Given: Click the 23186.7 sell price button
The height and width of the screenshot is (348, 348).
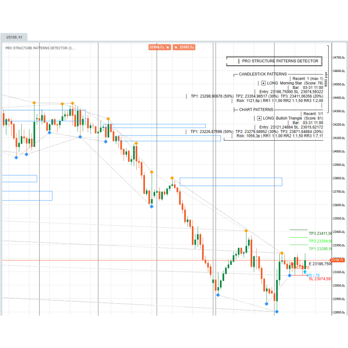Looking at the screenshot, I should 159,47.
